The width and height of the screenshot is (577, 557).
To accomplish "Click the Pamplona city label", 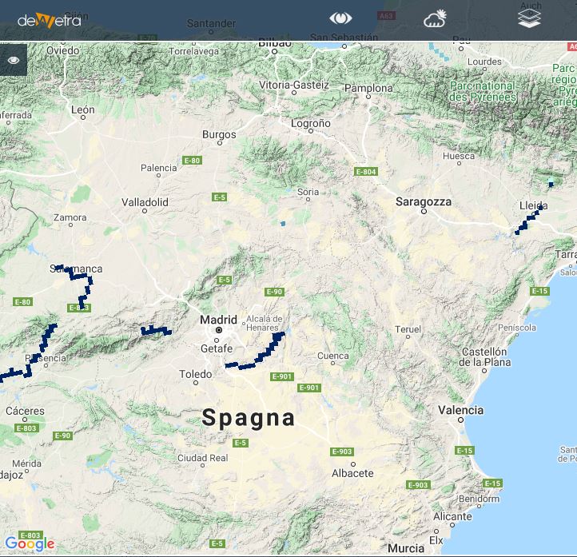I will [x=368, y=88].
